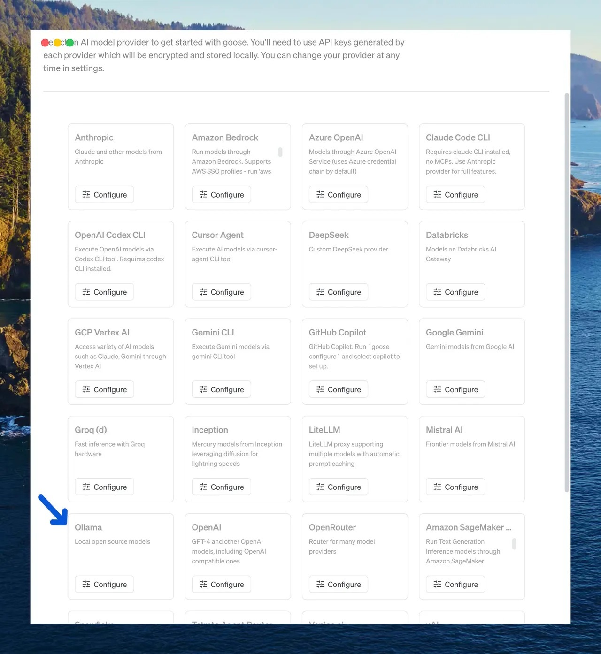Click "Custom DeepSeek provider" description
The width and height of the screenshot is (601, 654).
coord(348,249)
